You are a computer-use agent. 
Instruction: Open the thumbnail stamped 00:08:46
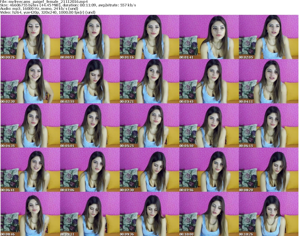(x=30, y=214)
